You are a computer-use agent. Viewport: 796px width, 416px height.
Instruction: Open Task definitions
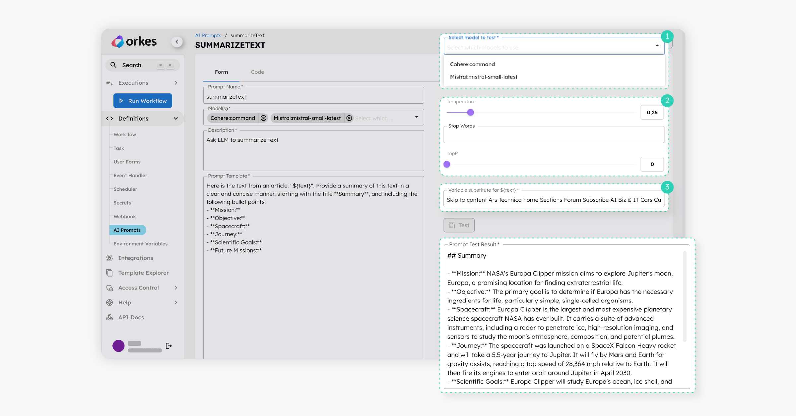pyautogui.click(x=119, y=148)
